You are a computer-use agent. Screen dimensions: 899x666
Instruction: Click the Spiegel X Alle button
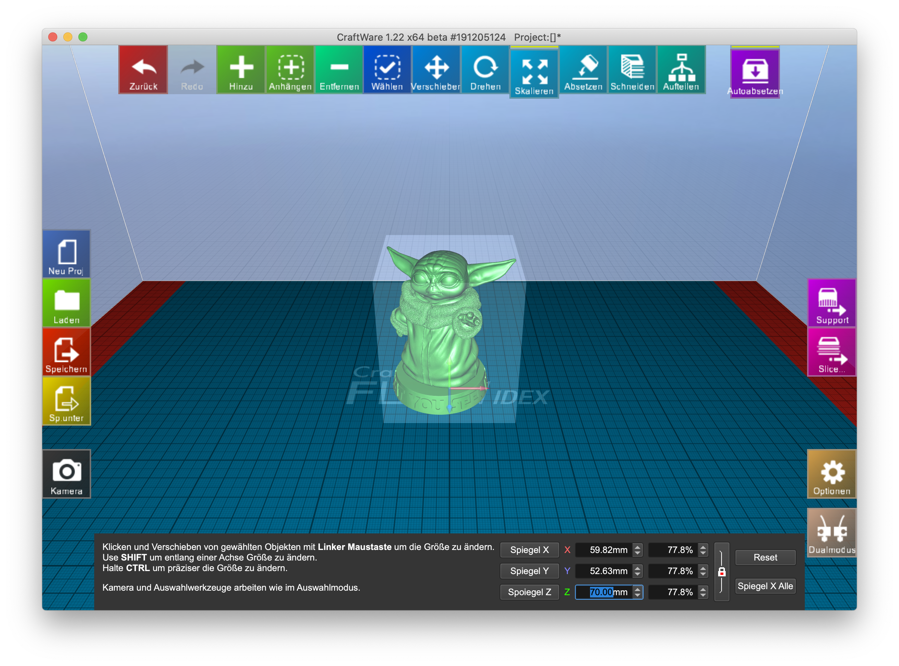click(x=765, y=586)
